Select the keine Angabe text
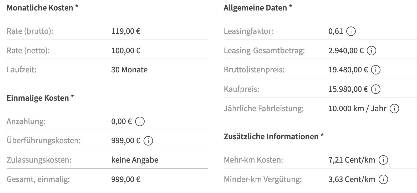Screen dimensions: 417x193 [135, 160]
